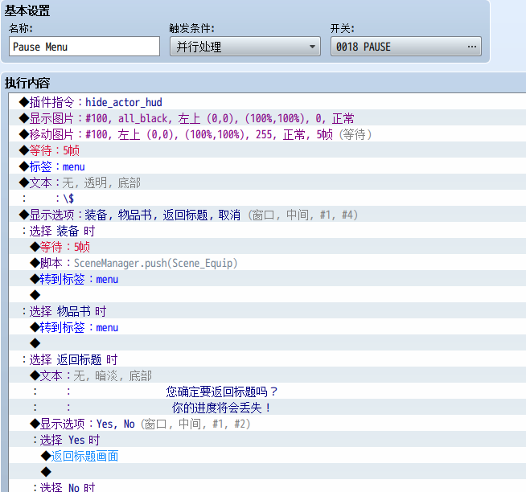Select the 你的进度将会丢失！ text line
The height and width of the screenshot is (492, 526).
coord(268,408)
